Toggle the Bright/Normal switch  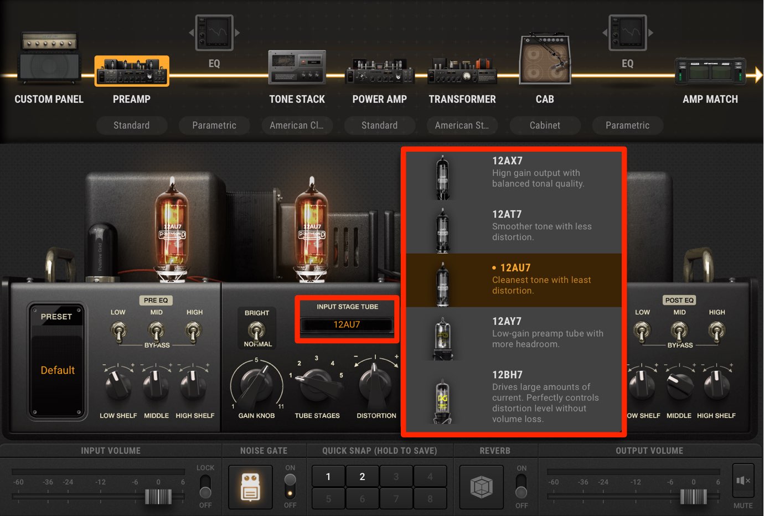click(x=256, y=331)
